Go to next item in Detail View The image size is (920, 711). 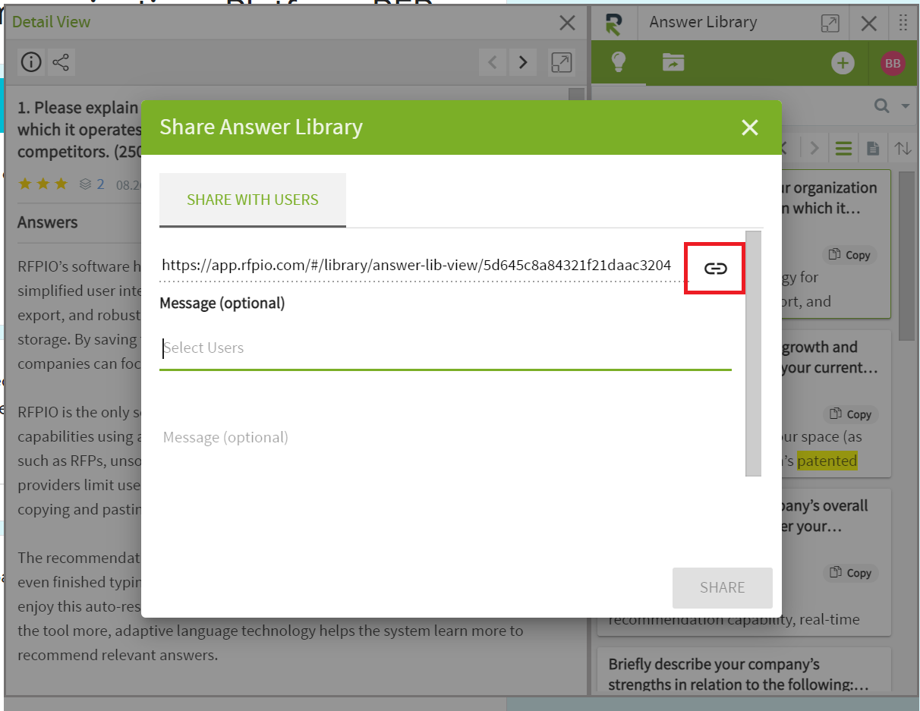522,62
